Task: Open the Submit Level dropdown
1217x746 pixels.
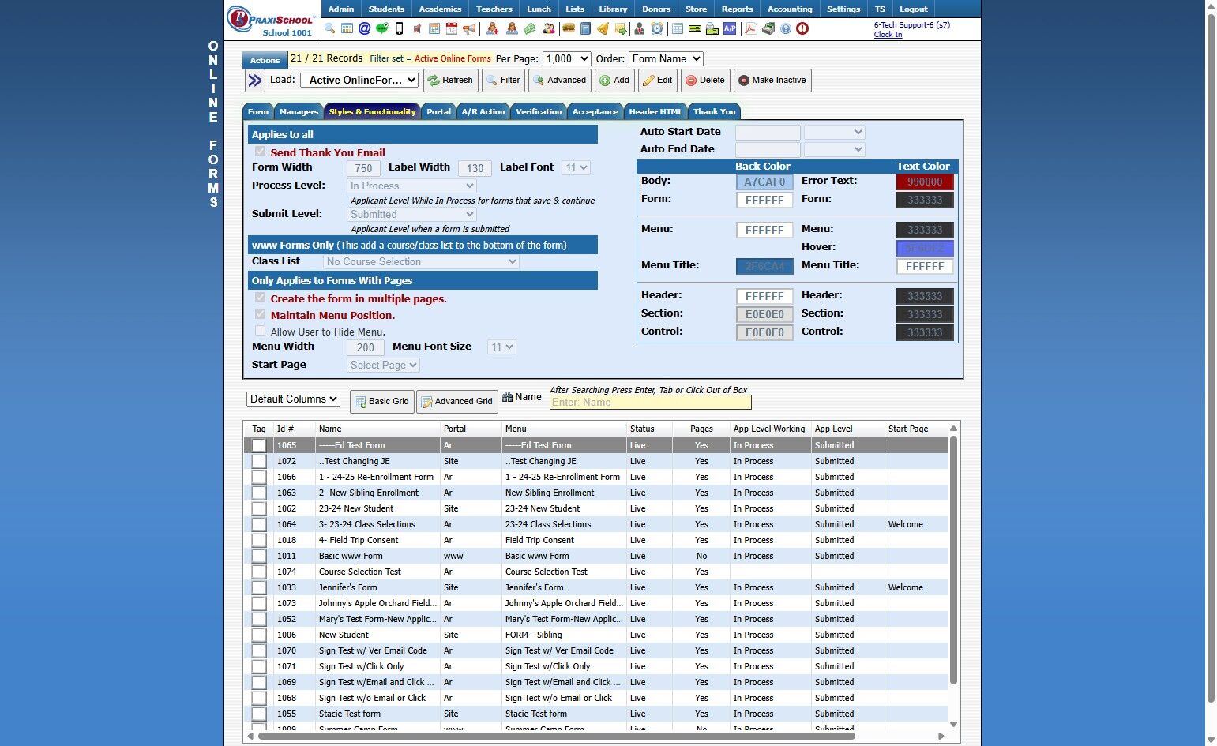Action: [411, 214]
